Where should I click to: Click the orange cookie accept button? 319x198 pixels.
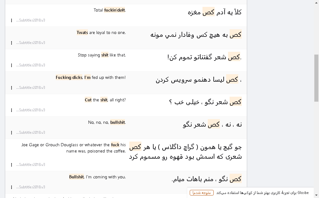click(x=202, y=193)
